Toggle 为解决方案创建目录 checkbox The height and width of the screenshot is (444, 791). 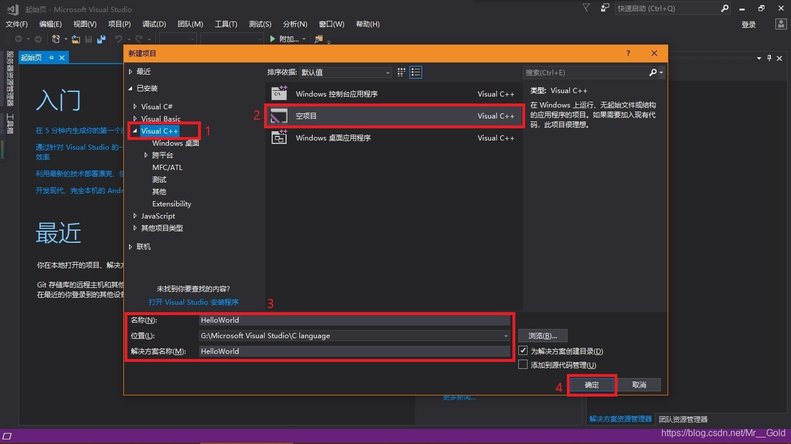[523, 350]
